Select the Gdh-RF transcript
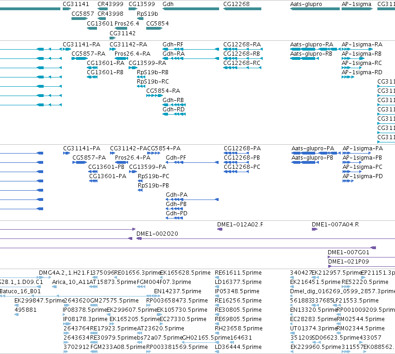This screenshot has width=395, height=354. 191,49
